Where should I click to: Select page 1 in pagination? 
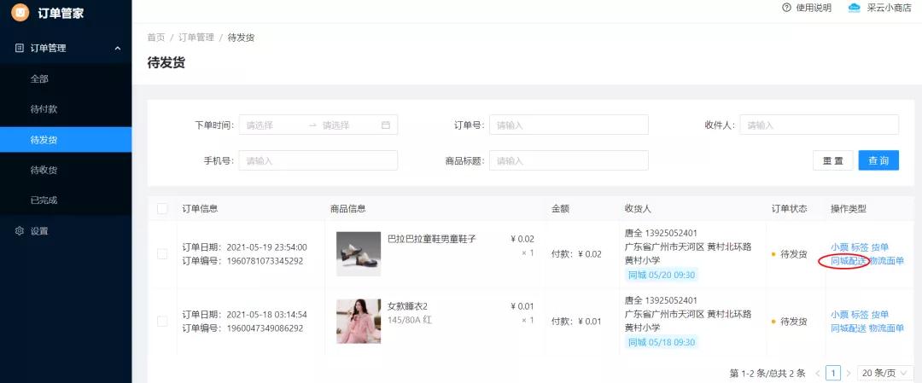[x=832, y=373]
